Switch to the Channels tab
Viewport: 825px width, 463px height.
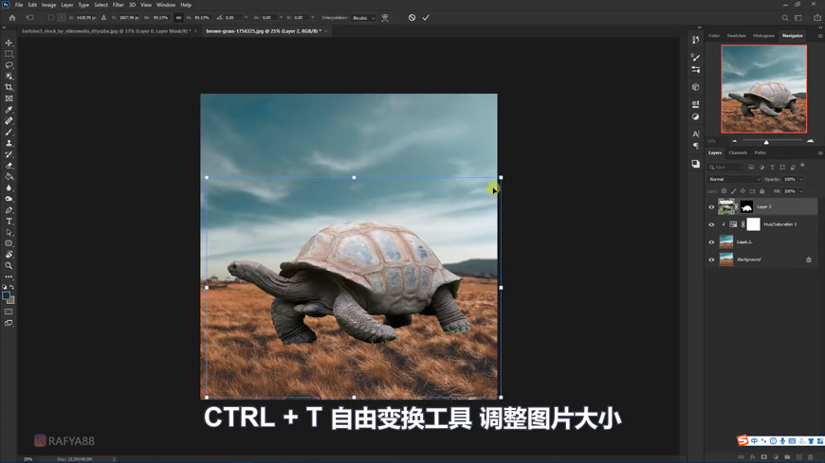(738, 152)
